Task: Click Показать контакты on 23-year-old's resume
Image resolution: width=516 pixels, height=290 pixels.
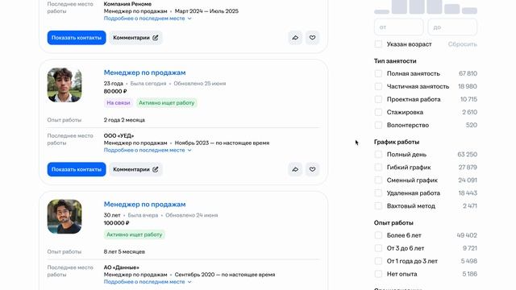Action: pyautogui.click(x=77, y=169)
